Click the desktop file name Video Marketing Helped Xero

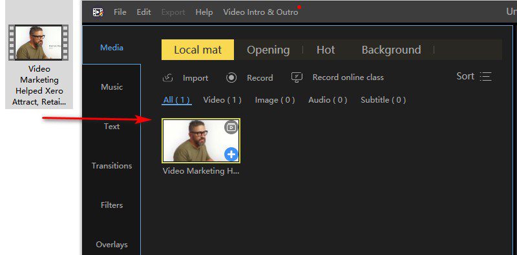click(x=39, y=85)
